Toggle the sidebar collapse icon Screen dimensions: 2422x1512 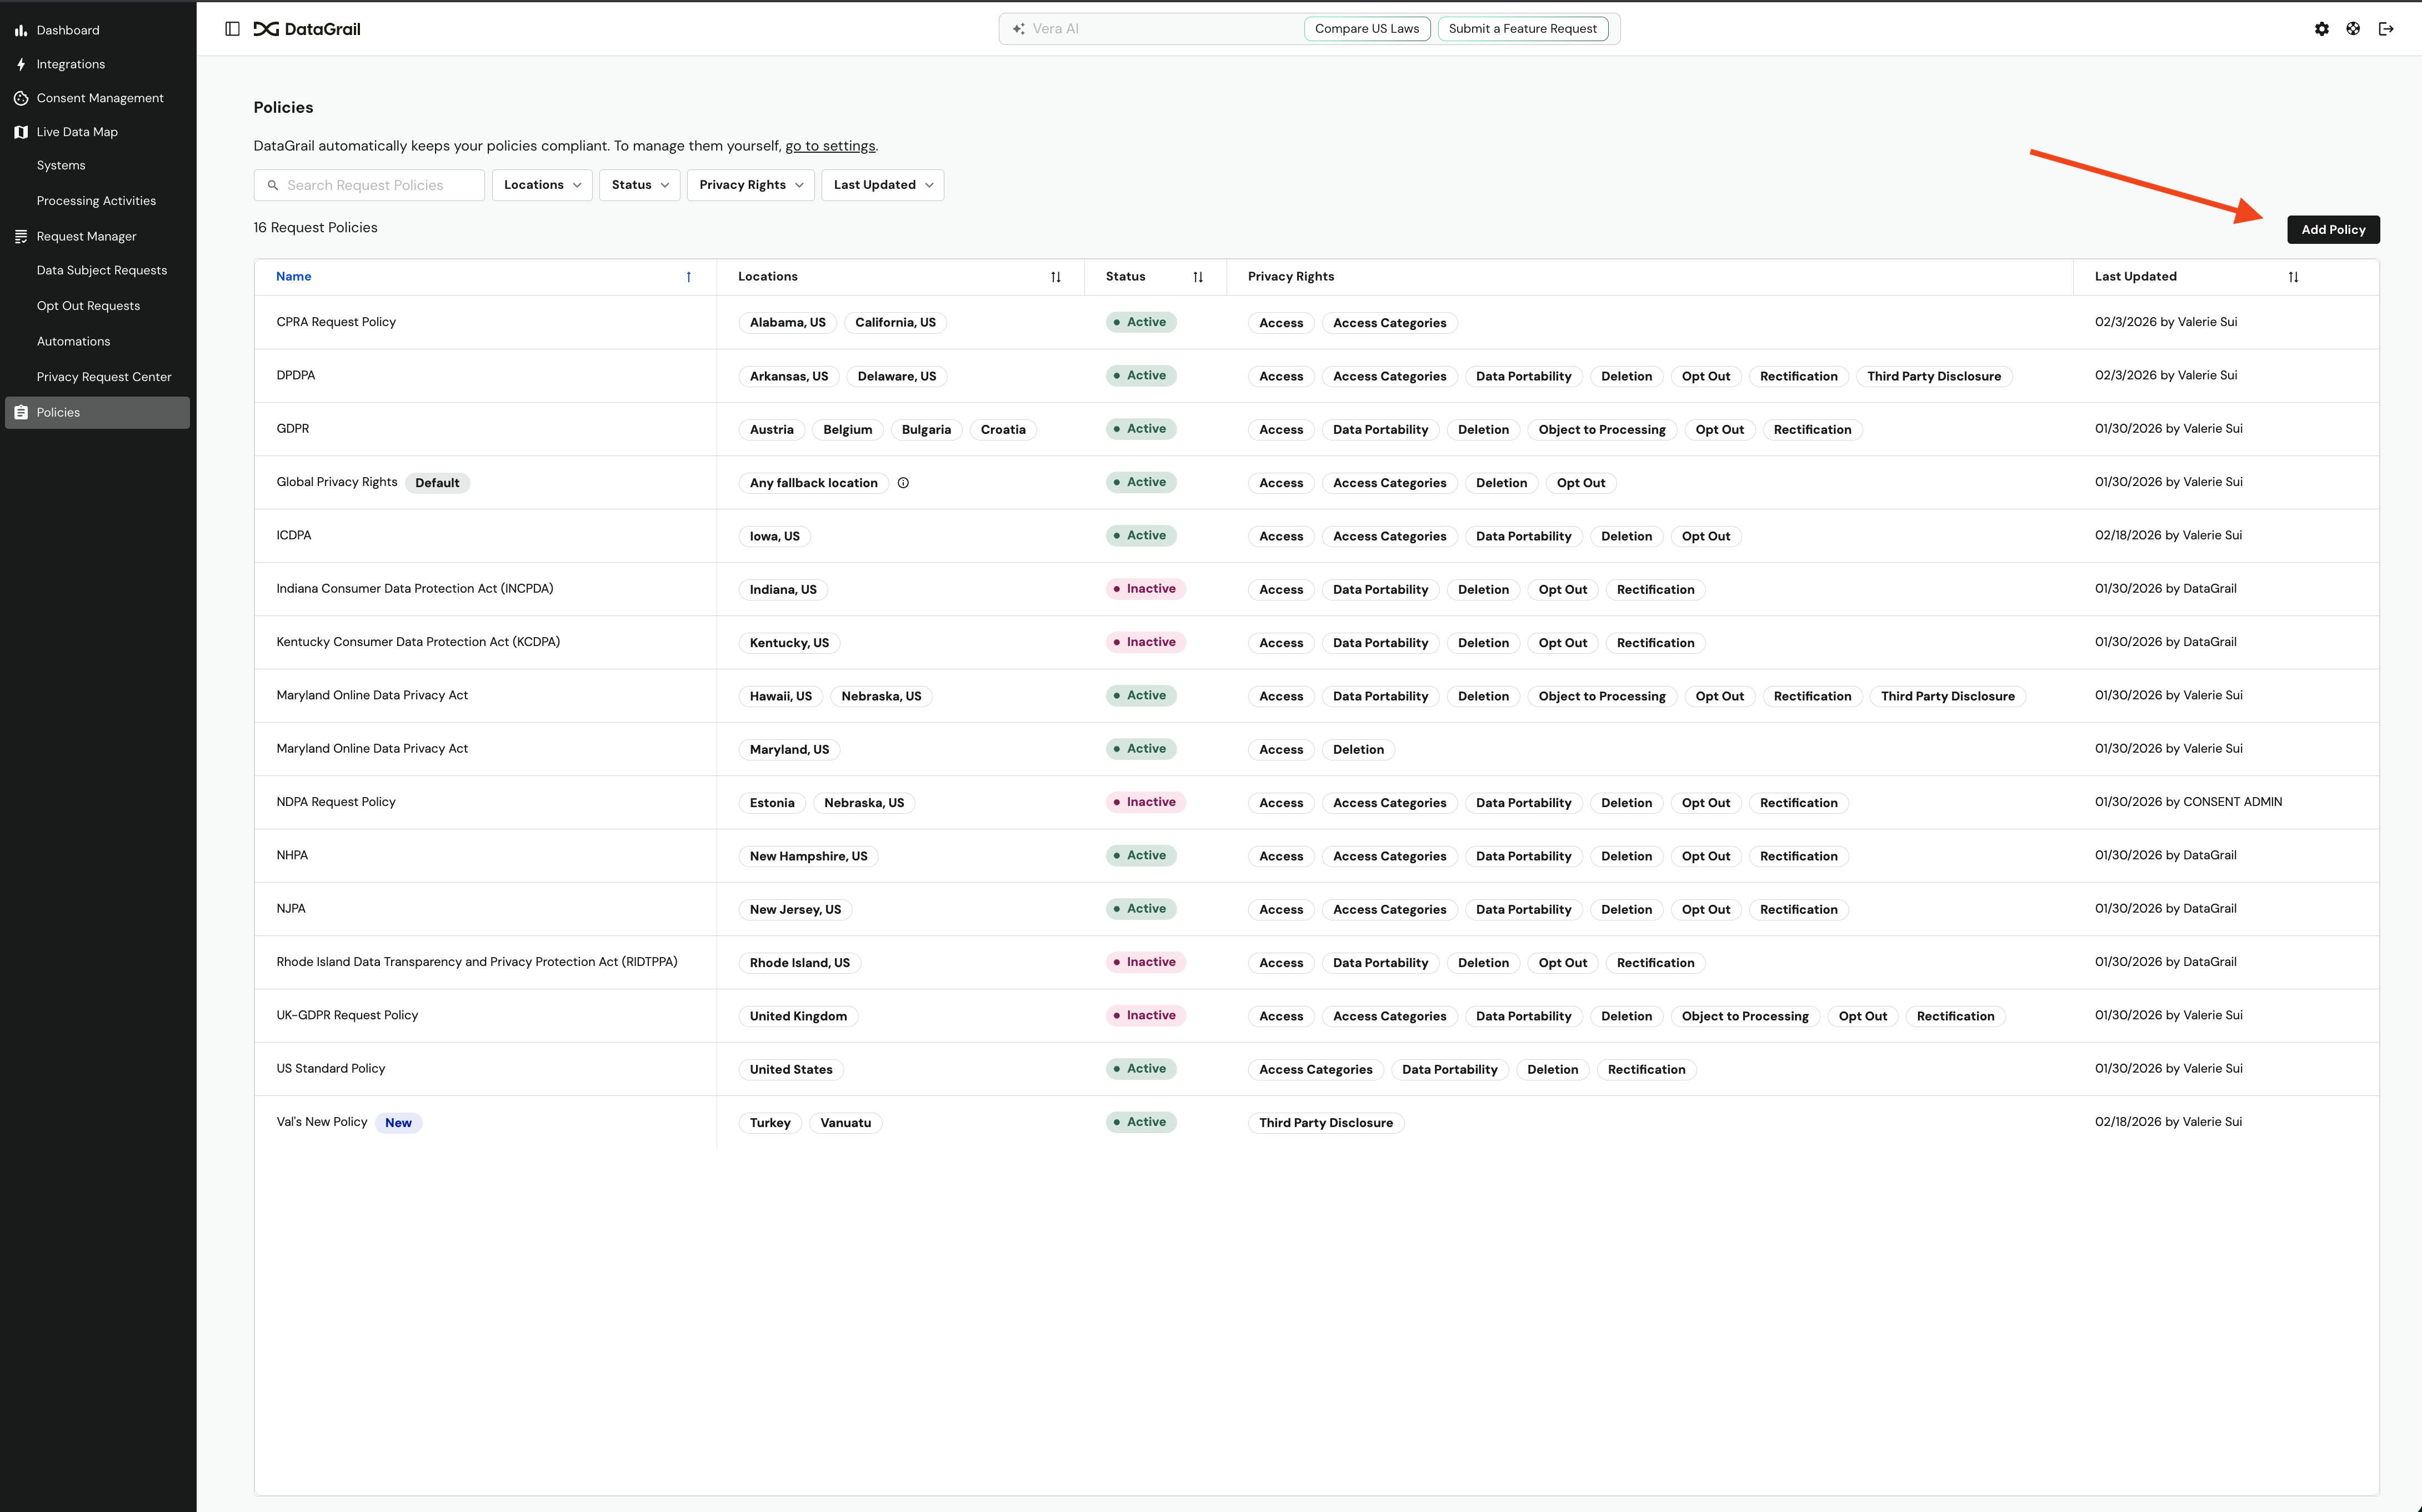pyautogui.click(x=232, y=29)
